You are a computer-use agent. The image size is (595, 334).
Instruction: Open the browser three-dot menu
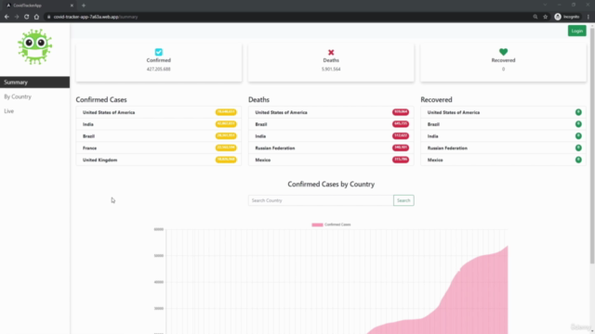[588, 17]
